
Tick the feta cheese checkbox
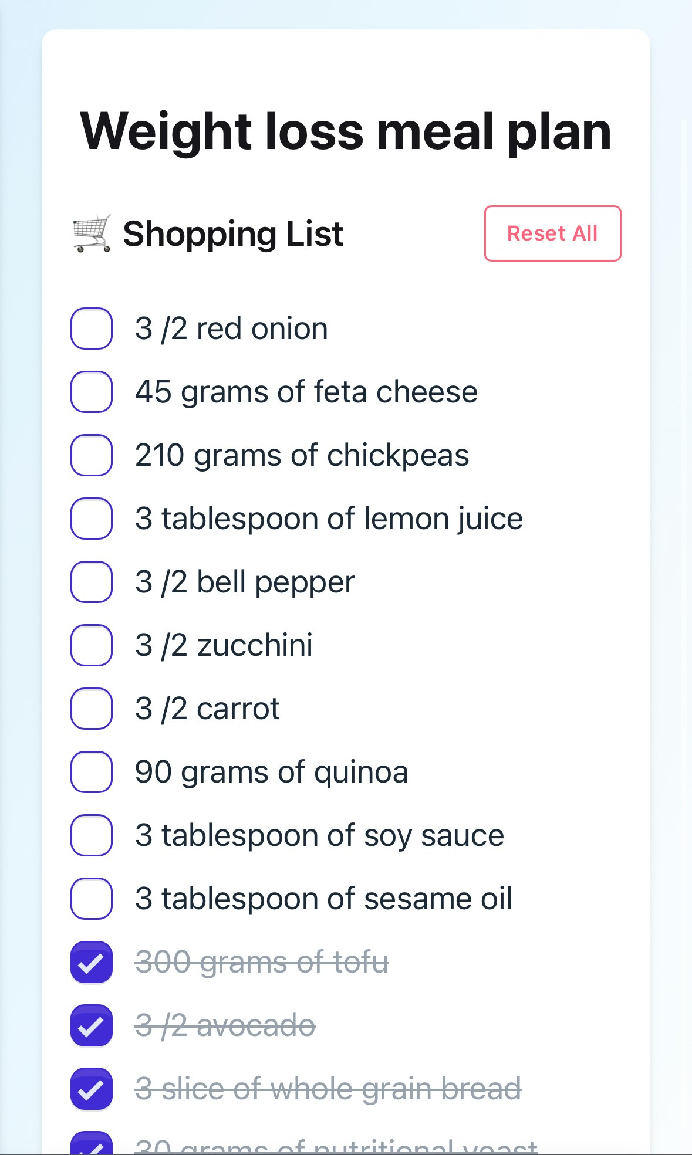tap(92, 392)
